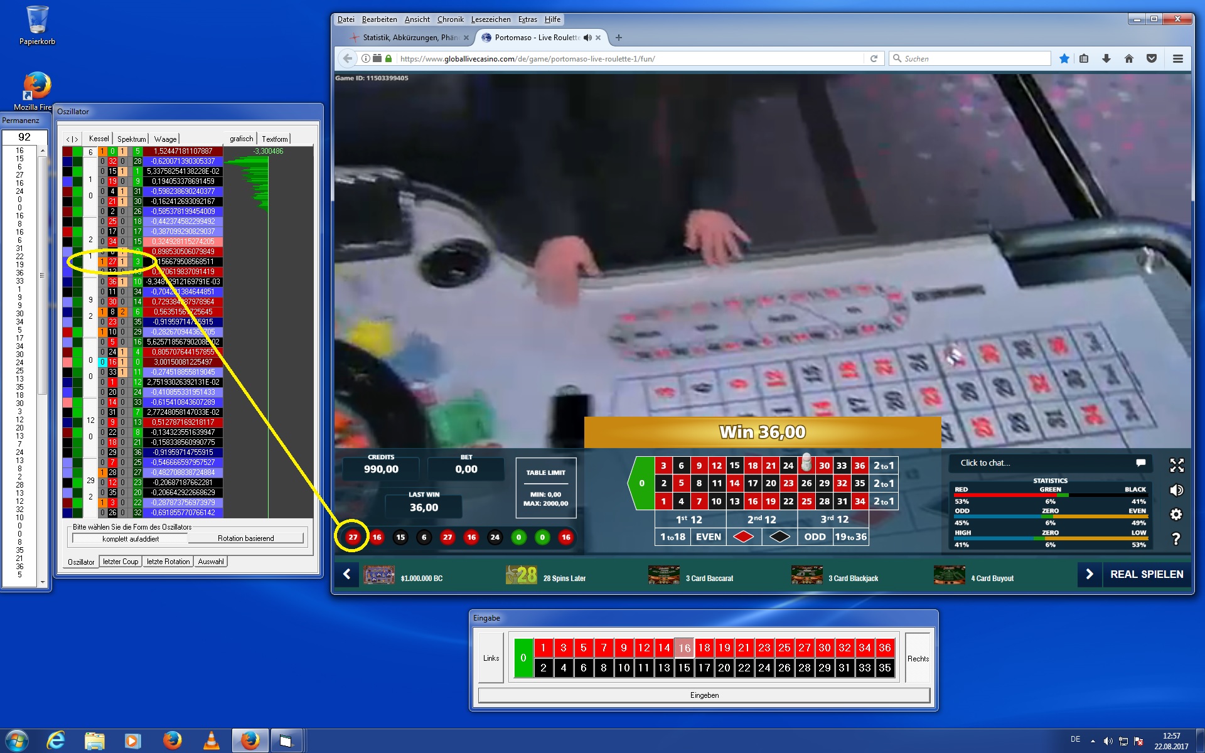Bet on the black diamond field
The width and height of the screenshot is (1205, 753).
[779, 537]
